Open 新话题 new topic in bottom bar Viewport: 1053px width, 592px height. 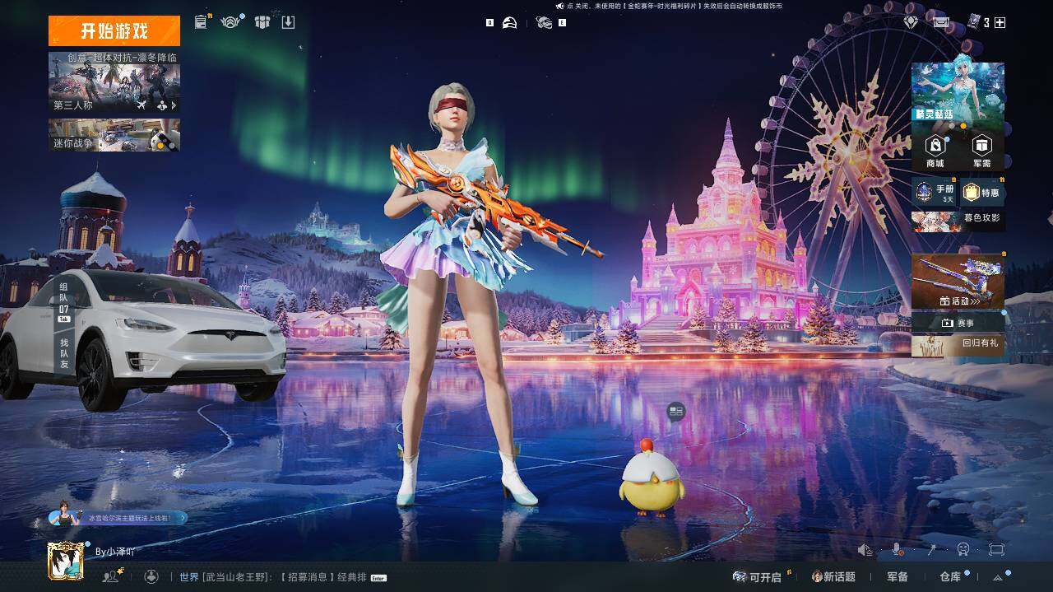point(833,576)
